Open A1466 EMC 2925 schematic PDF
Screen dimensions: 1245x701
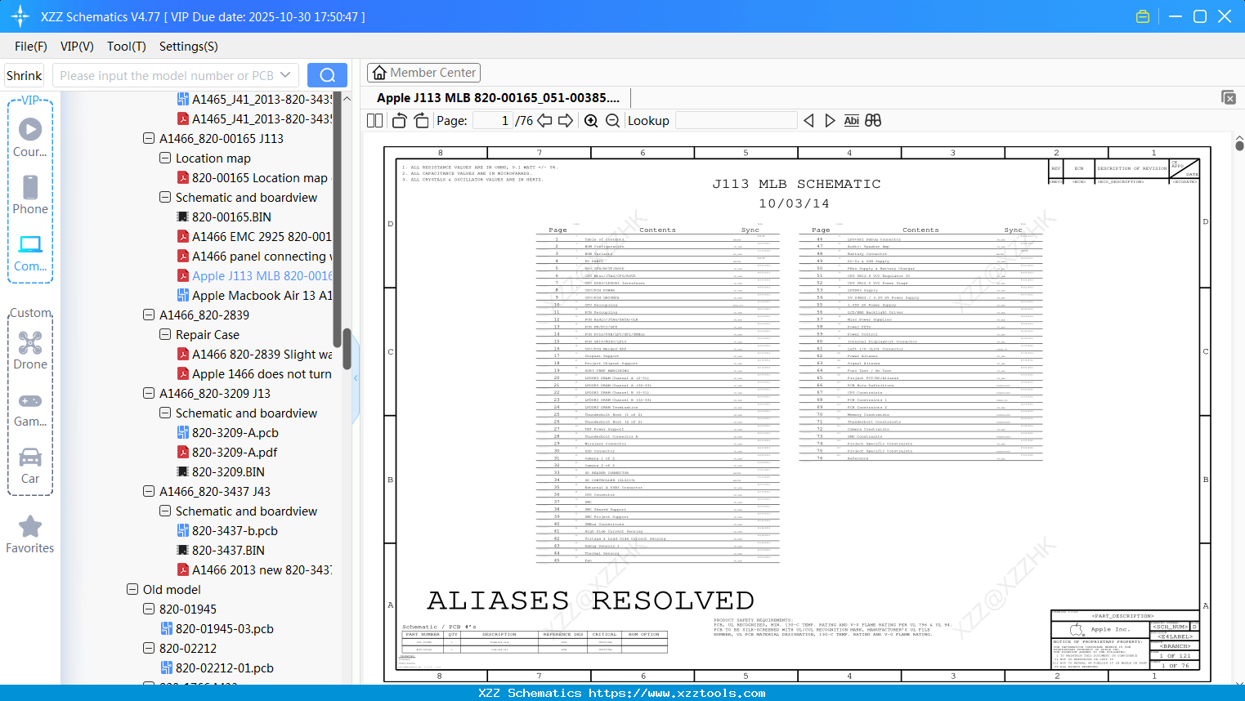tap(254, 237)
